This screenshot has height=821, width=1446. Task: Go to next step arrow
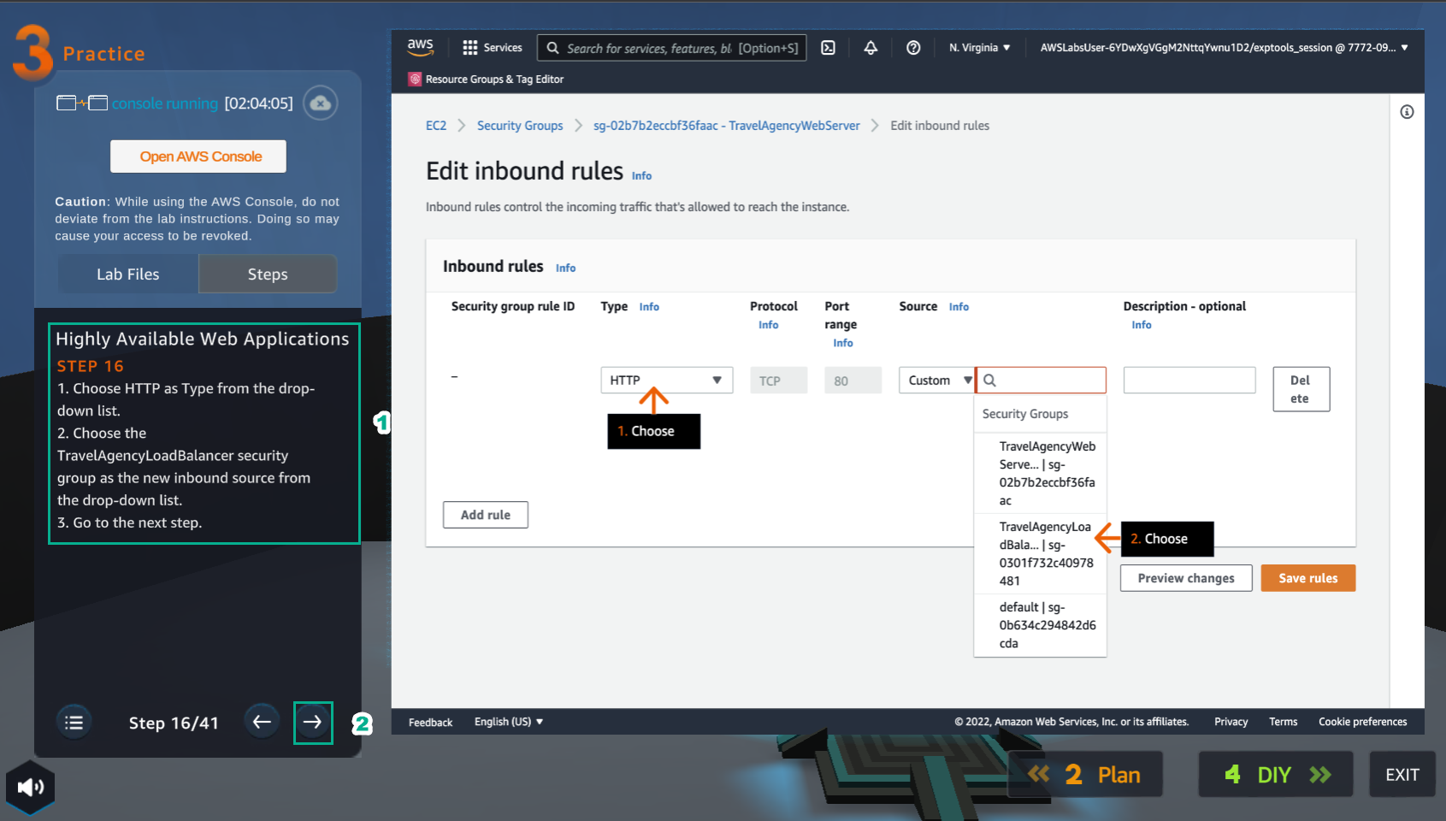pyautogui.click(x=313, y=723)
